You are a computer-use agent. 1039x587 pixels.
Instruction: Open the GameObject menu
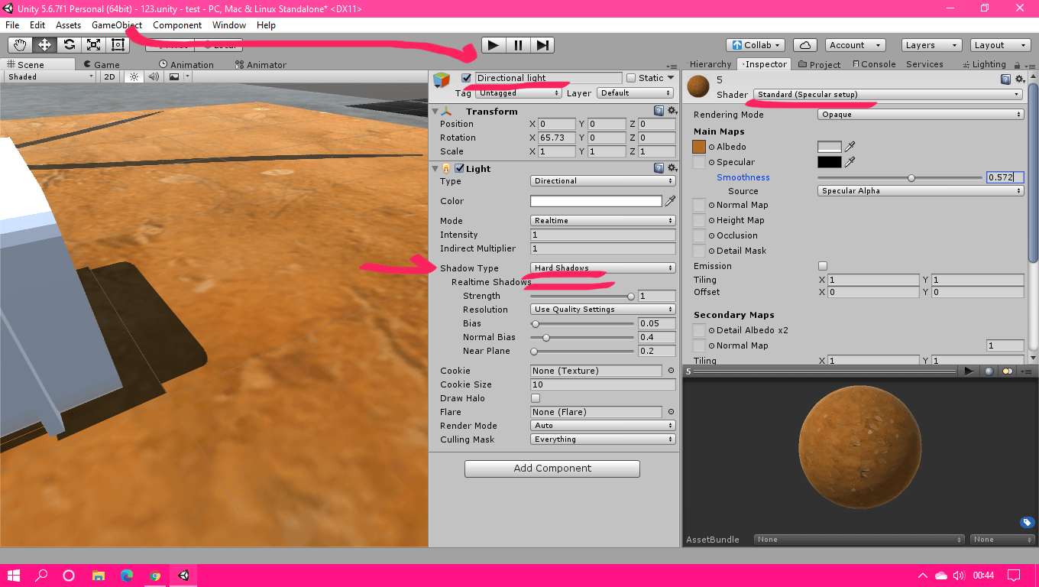(115, 25)
